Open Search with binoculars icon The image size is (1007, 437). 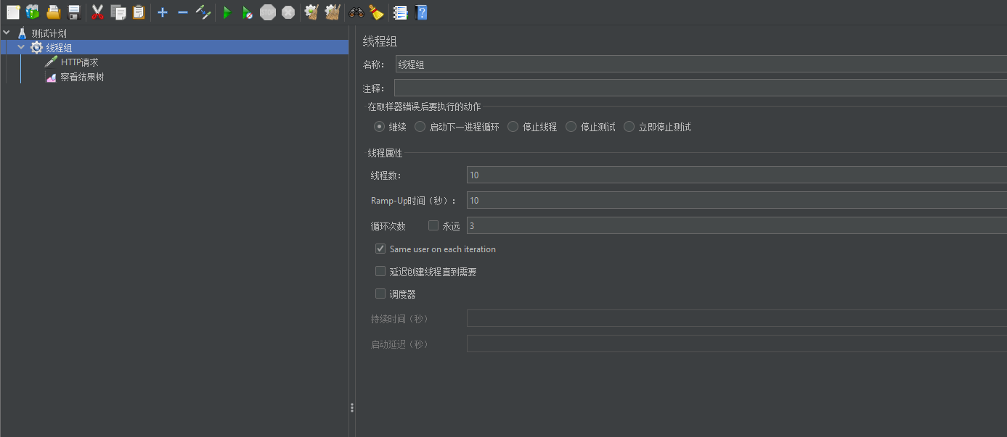[356, 12]
